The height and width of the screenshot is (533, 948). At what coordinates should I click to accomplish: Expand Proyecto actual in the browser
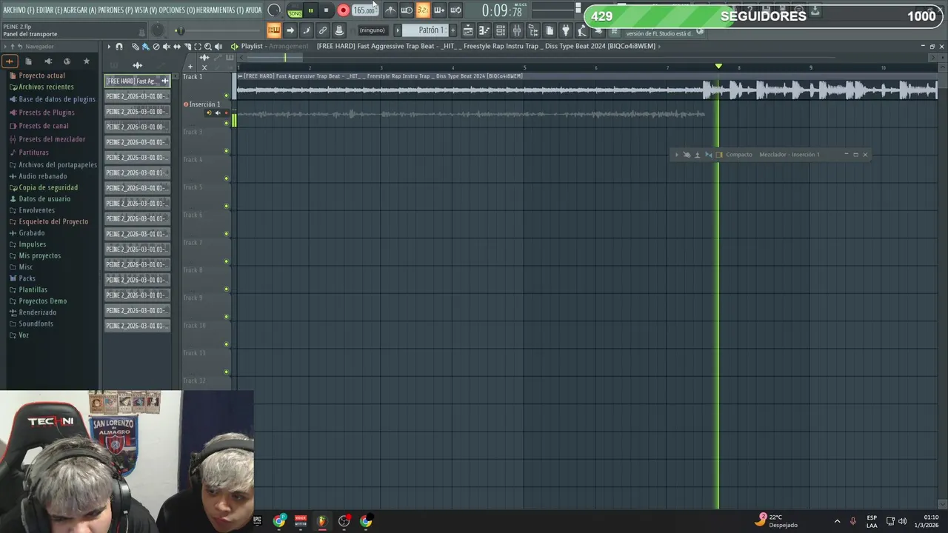pos(41,76)
